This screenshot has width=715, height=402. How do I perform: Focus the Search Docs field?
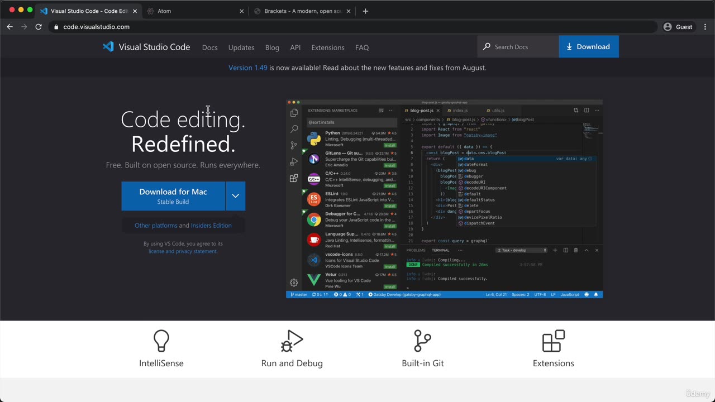518,47
